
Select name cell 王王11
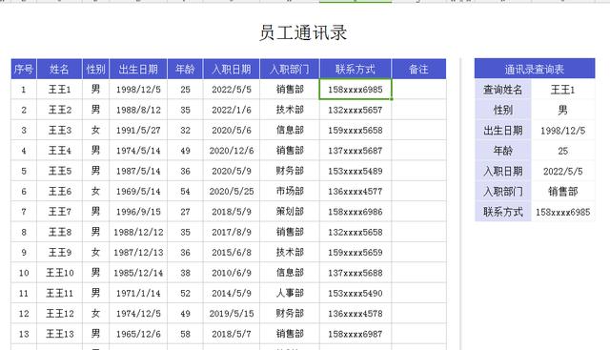(59, 293)
